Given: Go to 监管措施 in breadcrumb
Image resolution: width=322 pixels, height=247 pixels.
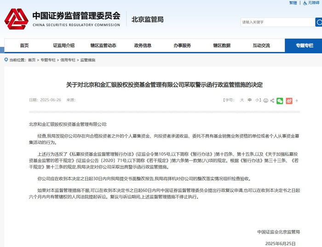Looking at the screenshot, I should click(88, 60).
